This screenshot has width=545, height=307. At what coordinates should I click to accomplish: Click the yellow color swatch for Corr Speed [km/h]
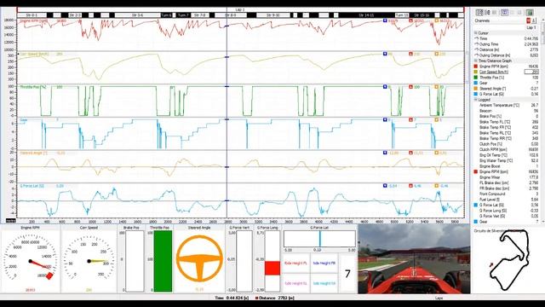pyautogui.click(x=476, y=72)
